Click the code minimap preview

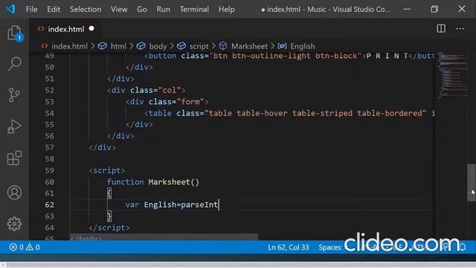[x=453, y=76]
